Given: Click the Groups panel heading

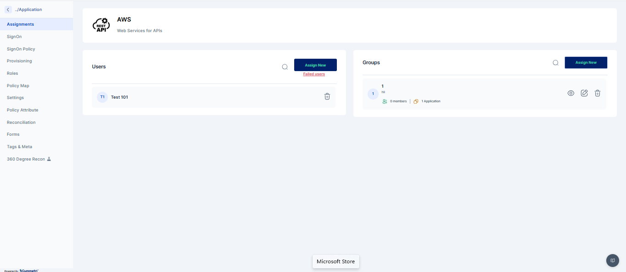Looking at the screenshot, I should pyautogui.click(x=371, y=62).
